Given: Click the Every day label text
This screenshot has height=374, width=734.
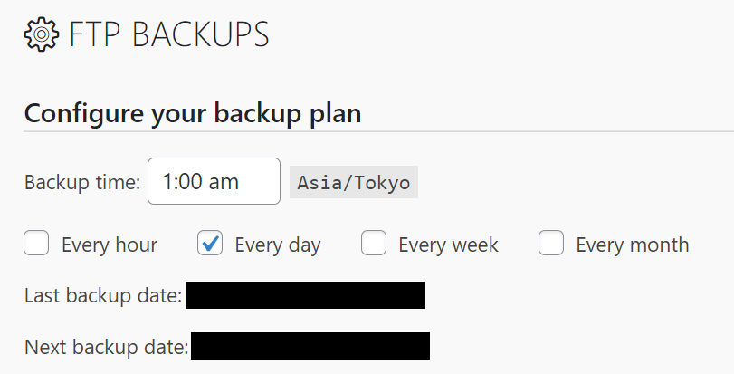Looking at the screenshot, I should [x=278, y=245].
